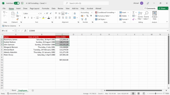Open the Name Box dropdown arrow
Viewport: 170px width, 95px height.
click(x=13, y=31)
